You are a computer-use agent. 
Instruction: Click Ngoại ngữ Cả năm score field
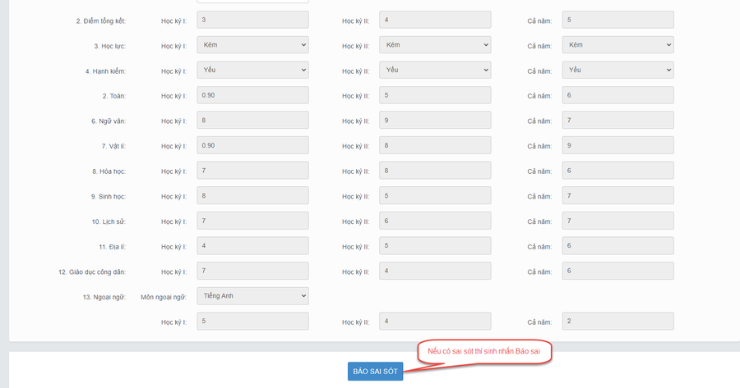pos(617,322)
